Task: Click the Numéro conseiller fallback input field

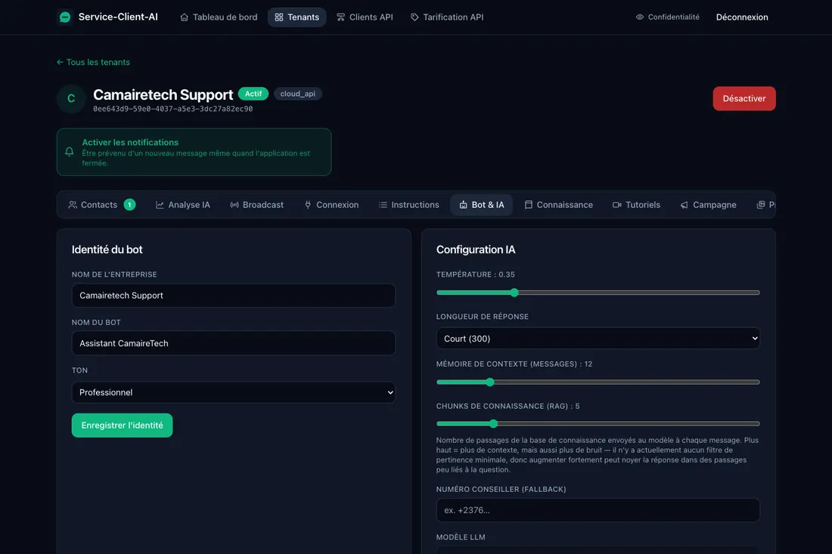Action: pyautogui.click(x=598, y=510)
